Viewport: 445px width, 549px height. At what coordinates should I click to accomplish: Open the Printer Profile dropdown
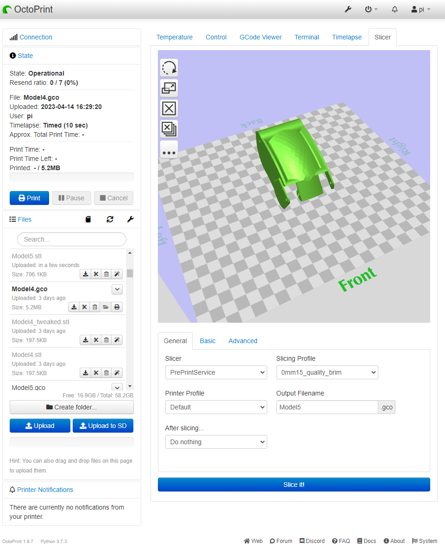click(x=216, y=407)
